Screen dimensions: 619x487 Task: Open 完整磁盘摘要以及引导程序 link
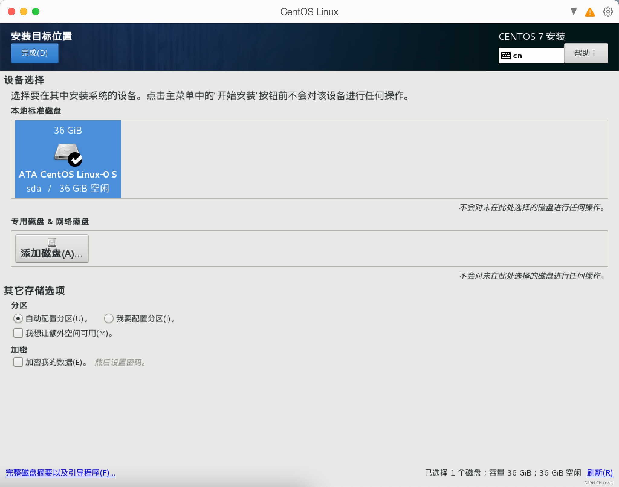click(60, 473)
